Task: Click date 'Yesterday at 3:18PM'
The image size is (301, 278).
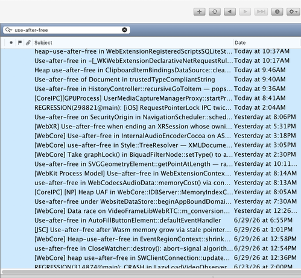Action: (x=265, y=136)
